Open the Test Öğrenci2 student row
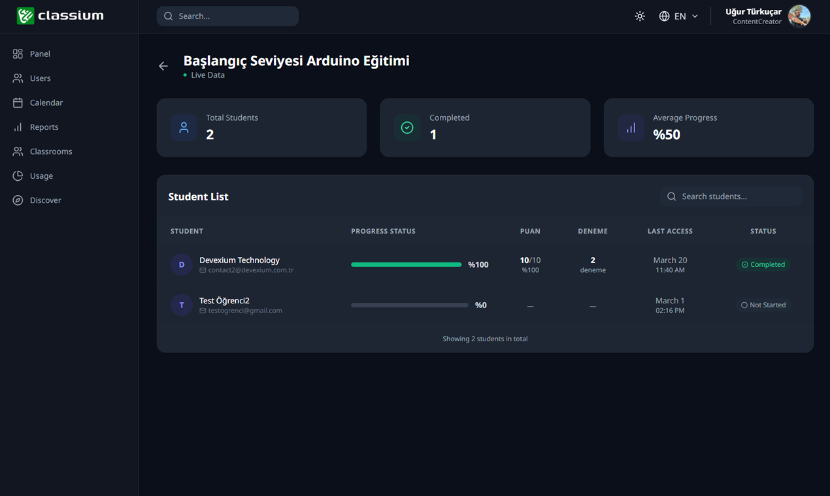This screenshot has width=830, height=496. click(485, 305)
